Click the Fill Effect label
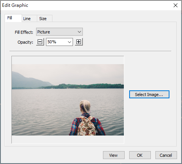This screenshot has width=182, height=164. 24,32
